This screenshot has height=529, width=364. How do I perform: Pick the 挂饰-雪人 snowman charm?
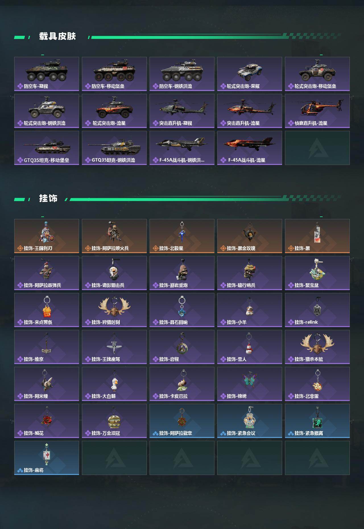click(x=250, y=347)
